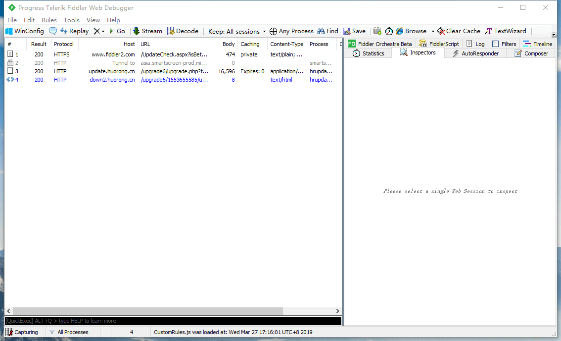Click session list scroll right arrow

tap(337, 311)
